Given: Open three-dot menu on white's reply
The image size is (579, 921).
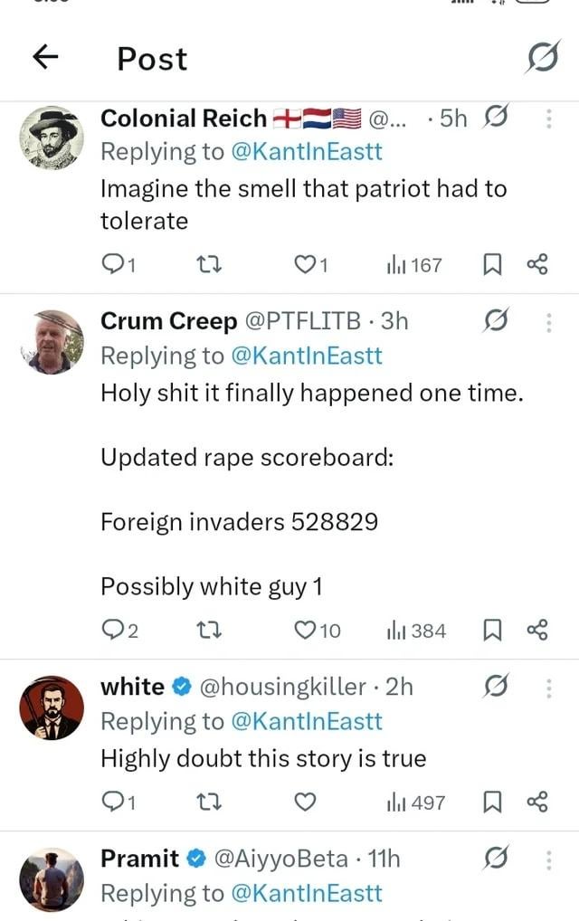Looking at the screenshot, I should coord(548,688).
